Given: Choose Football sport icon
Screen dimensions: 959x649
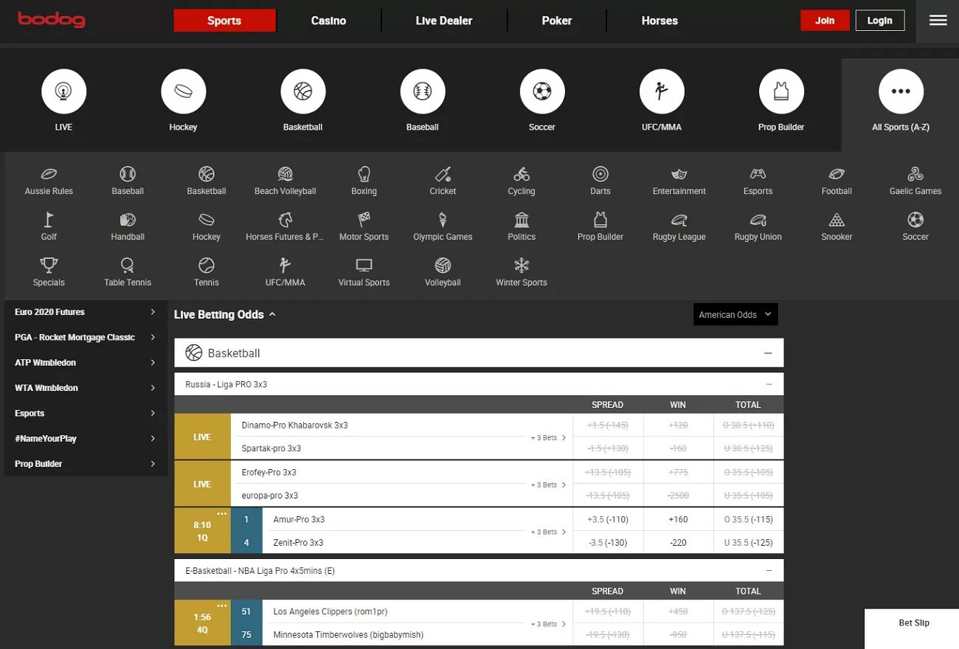Looking at the screenshot, I should 837,174.
